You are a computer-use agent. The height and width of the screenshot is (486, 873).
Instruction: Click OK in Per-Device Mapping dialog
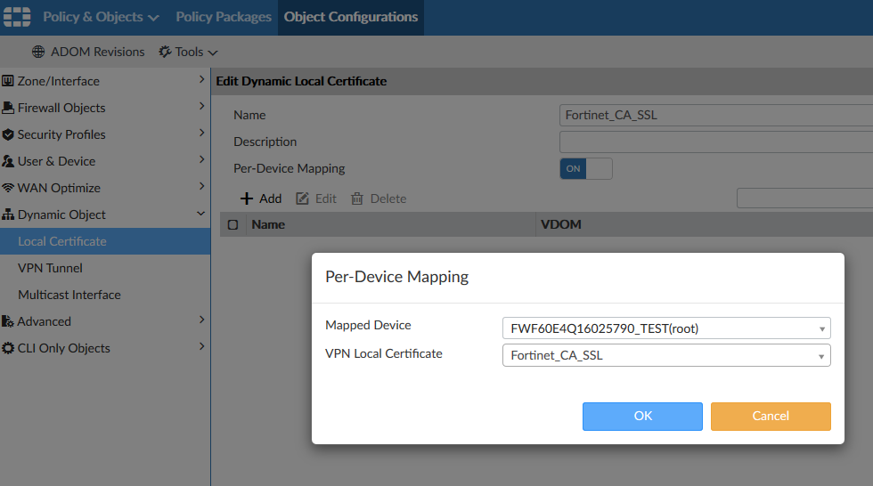tap(642, 416)
